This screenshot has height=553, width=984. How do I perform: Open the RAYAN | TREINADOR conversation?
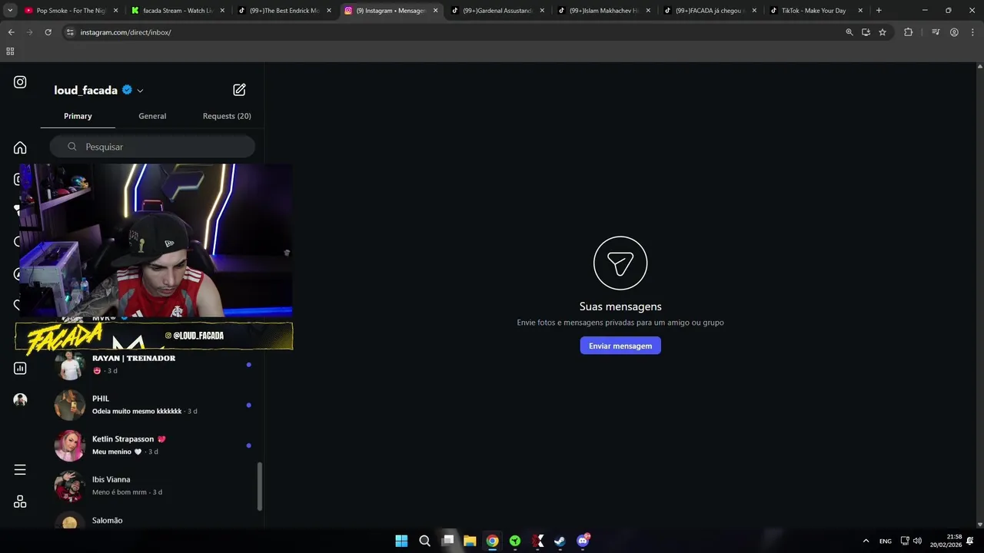tap(152, 365)
